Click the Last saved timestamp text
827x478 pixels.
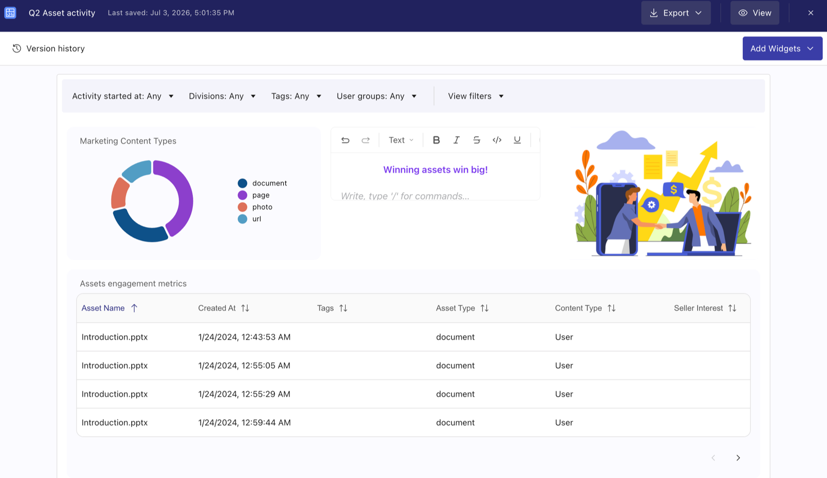(171, 13)
